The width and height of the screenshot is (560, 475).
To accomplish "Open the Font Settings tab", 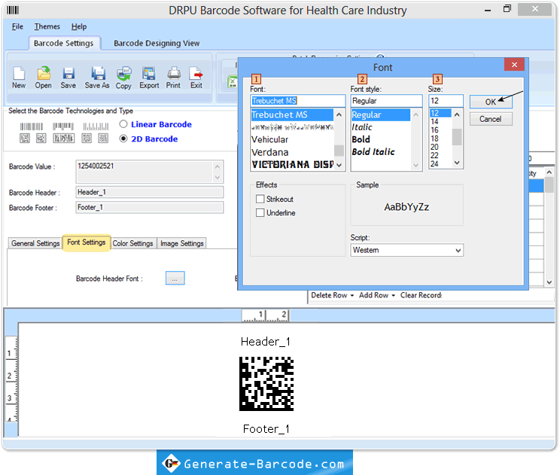I will click(86, 242).
